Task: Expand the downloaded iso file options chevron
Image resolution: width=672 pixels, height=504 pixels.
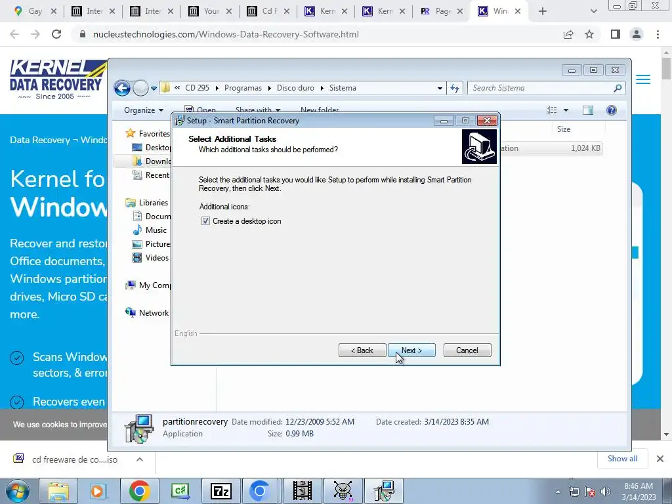Action: click(140, 459)
